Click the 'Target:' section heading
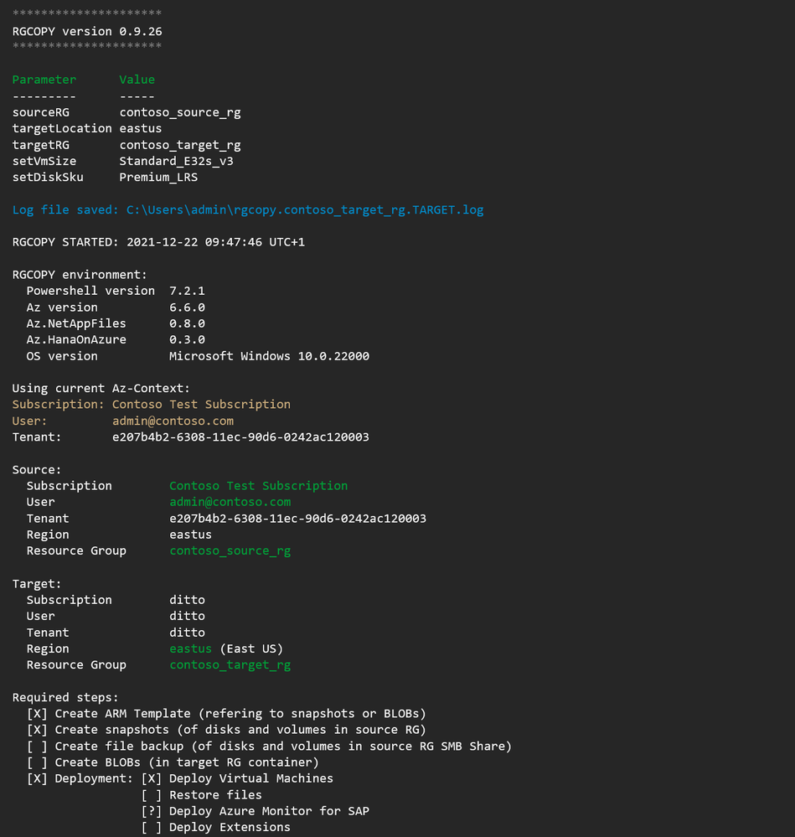Image resolution: width=795 pixels, height=837 pixels. click(37, 584)
